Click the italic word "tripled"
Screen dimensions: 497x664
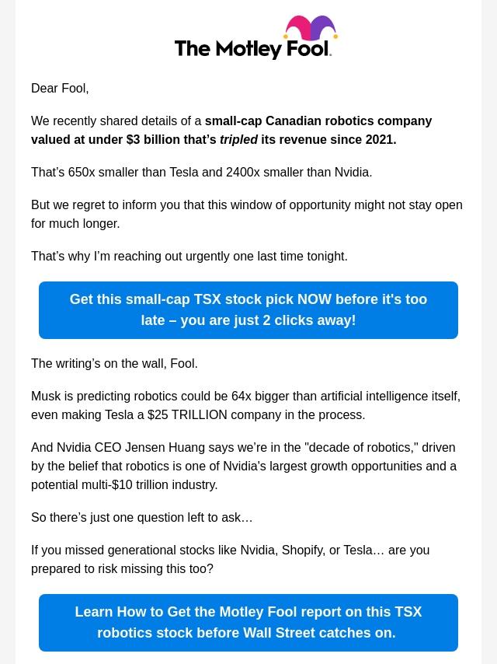pyautogui.click(x=238, y=140)
